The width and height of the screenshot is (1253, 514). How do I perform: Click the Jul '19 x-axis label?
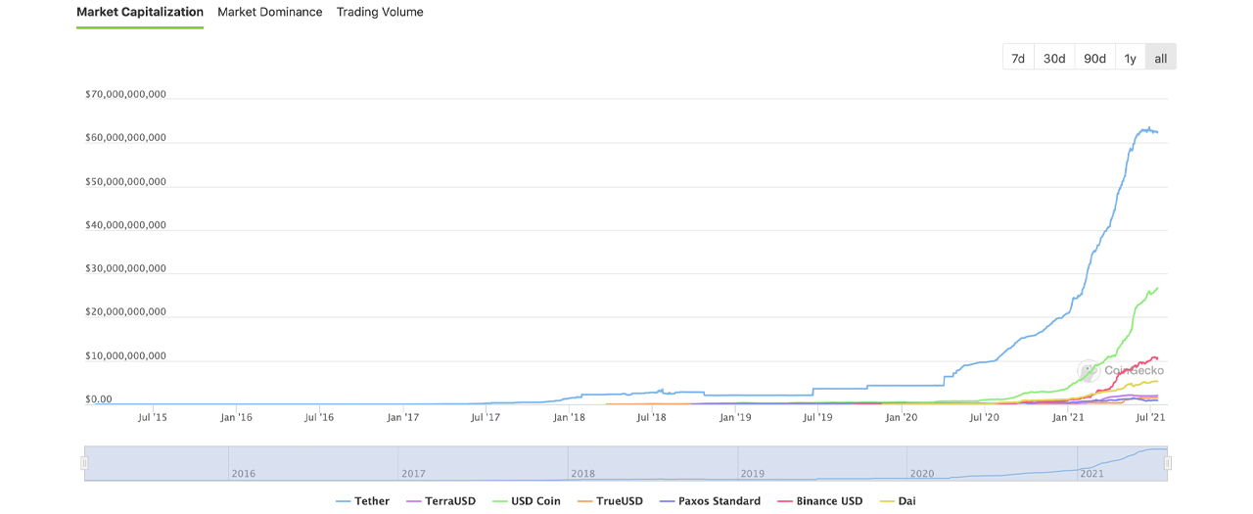tap(817, 417)
